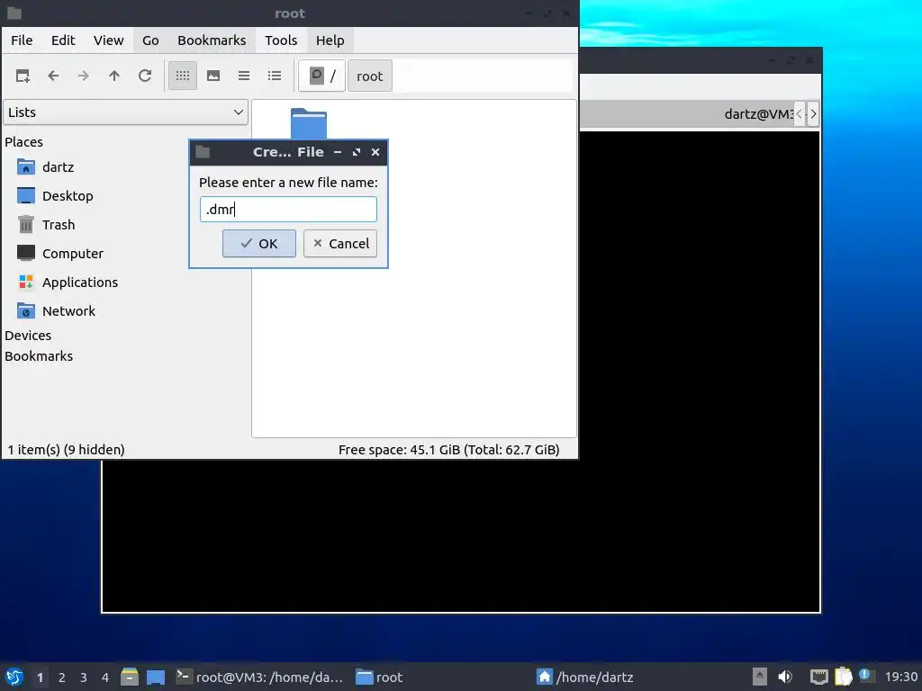
Task: Go forward with the right arrow icon
Action: click(x=84, y=76)
